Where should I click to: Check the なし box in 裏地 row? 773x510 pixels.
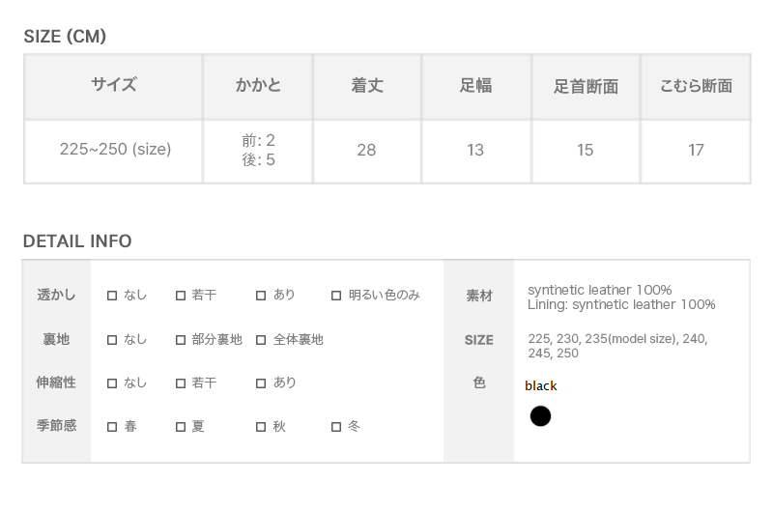pos(112,340)
